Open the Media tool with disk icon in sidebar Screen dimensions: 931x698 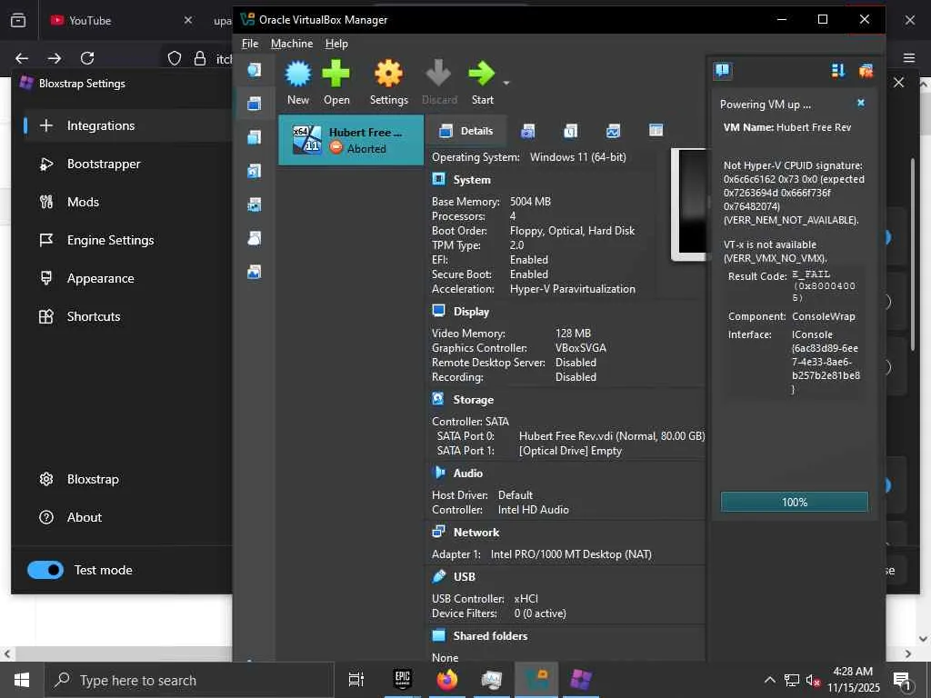[255, 172]
